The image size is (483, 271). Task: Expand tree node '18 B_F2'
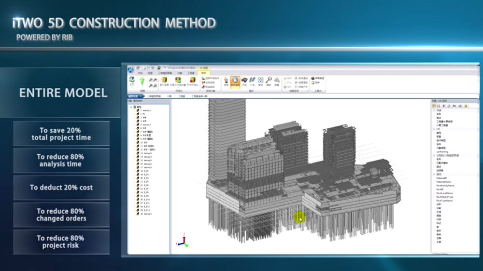click(135, 171)
